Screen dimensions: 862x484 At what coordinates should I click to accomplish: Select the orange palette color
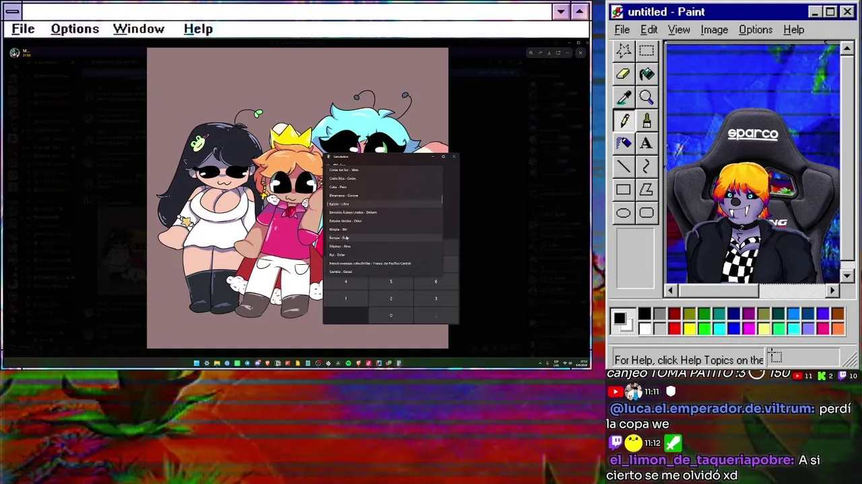837,328
